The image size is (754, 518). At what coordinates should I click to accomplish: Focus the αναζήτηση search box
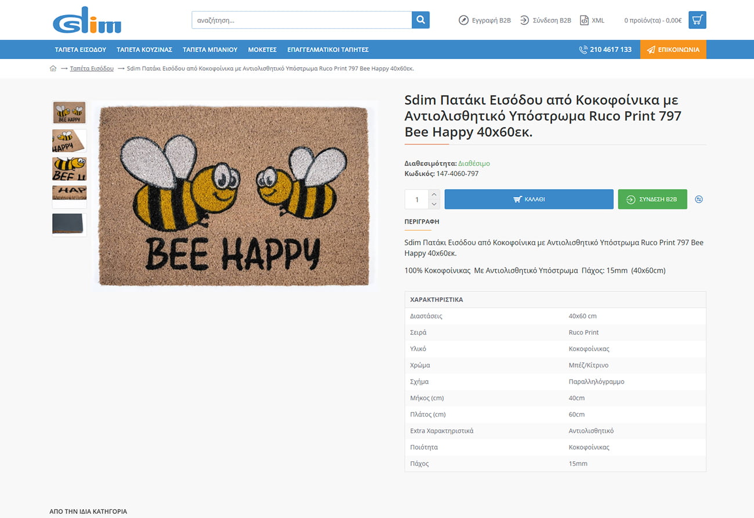302,20
